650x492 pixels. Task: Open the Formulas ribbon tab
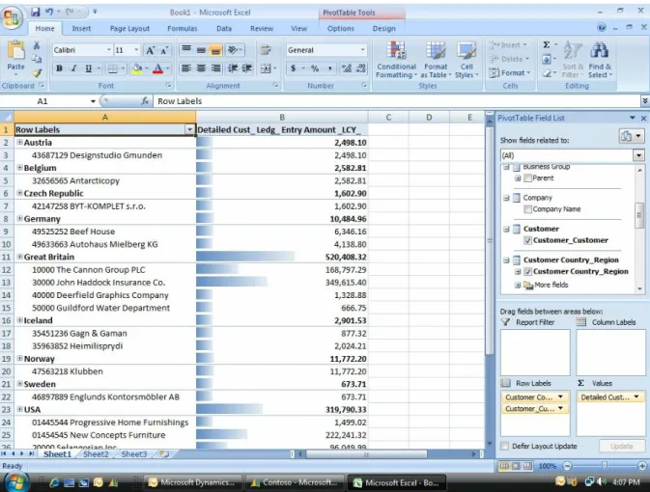(183, 29)
